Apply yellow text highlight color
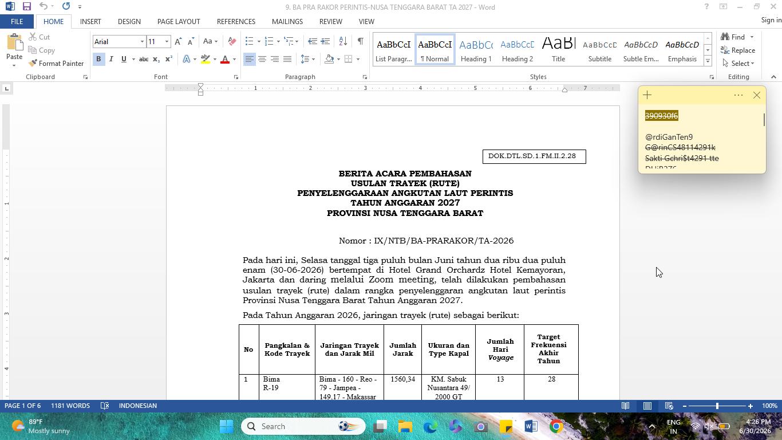The width and height of the screenshot is (782, 440). (x=206, y=59)
